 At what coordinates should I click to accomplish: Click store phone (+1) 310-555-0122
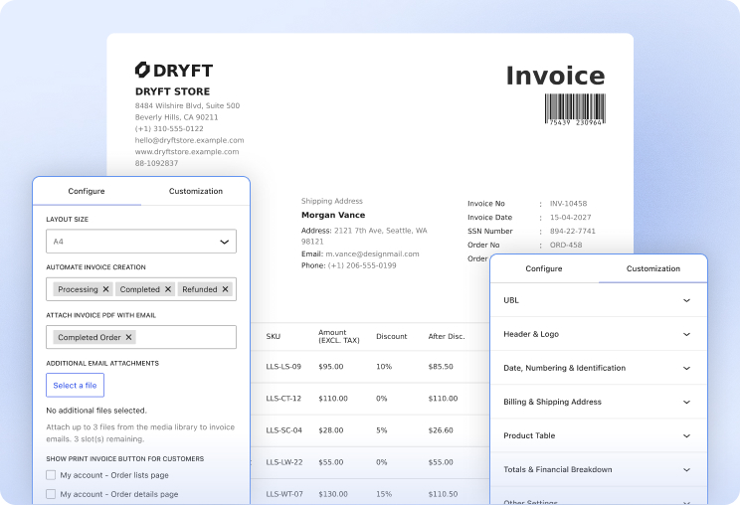(x=169, y=128)
